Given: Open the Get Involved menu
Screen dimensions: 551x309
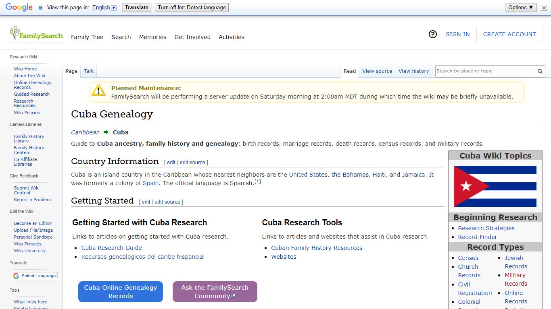Looking at the screenshot, I should click(192, 37).
